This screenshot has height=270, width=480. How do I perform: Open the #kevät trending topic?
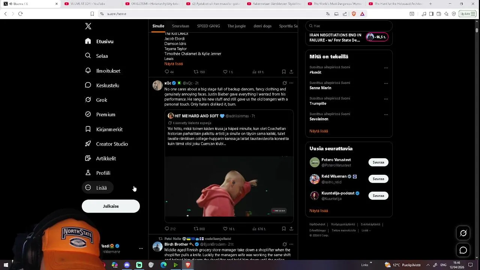[x=315, y=72]
